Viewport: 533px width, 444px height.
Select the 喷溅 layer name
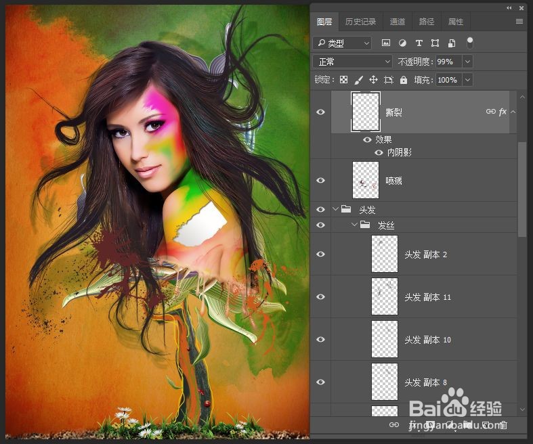pos(393,181)
